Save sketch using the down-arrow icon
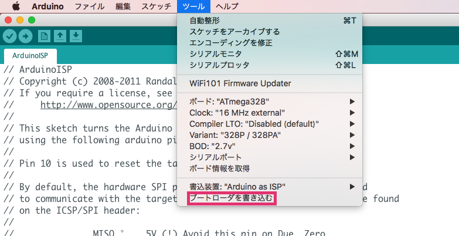 [x=76, y=36]
